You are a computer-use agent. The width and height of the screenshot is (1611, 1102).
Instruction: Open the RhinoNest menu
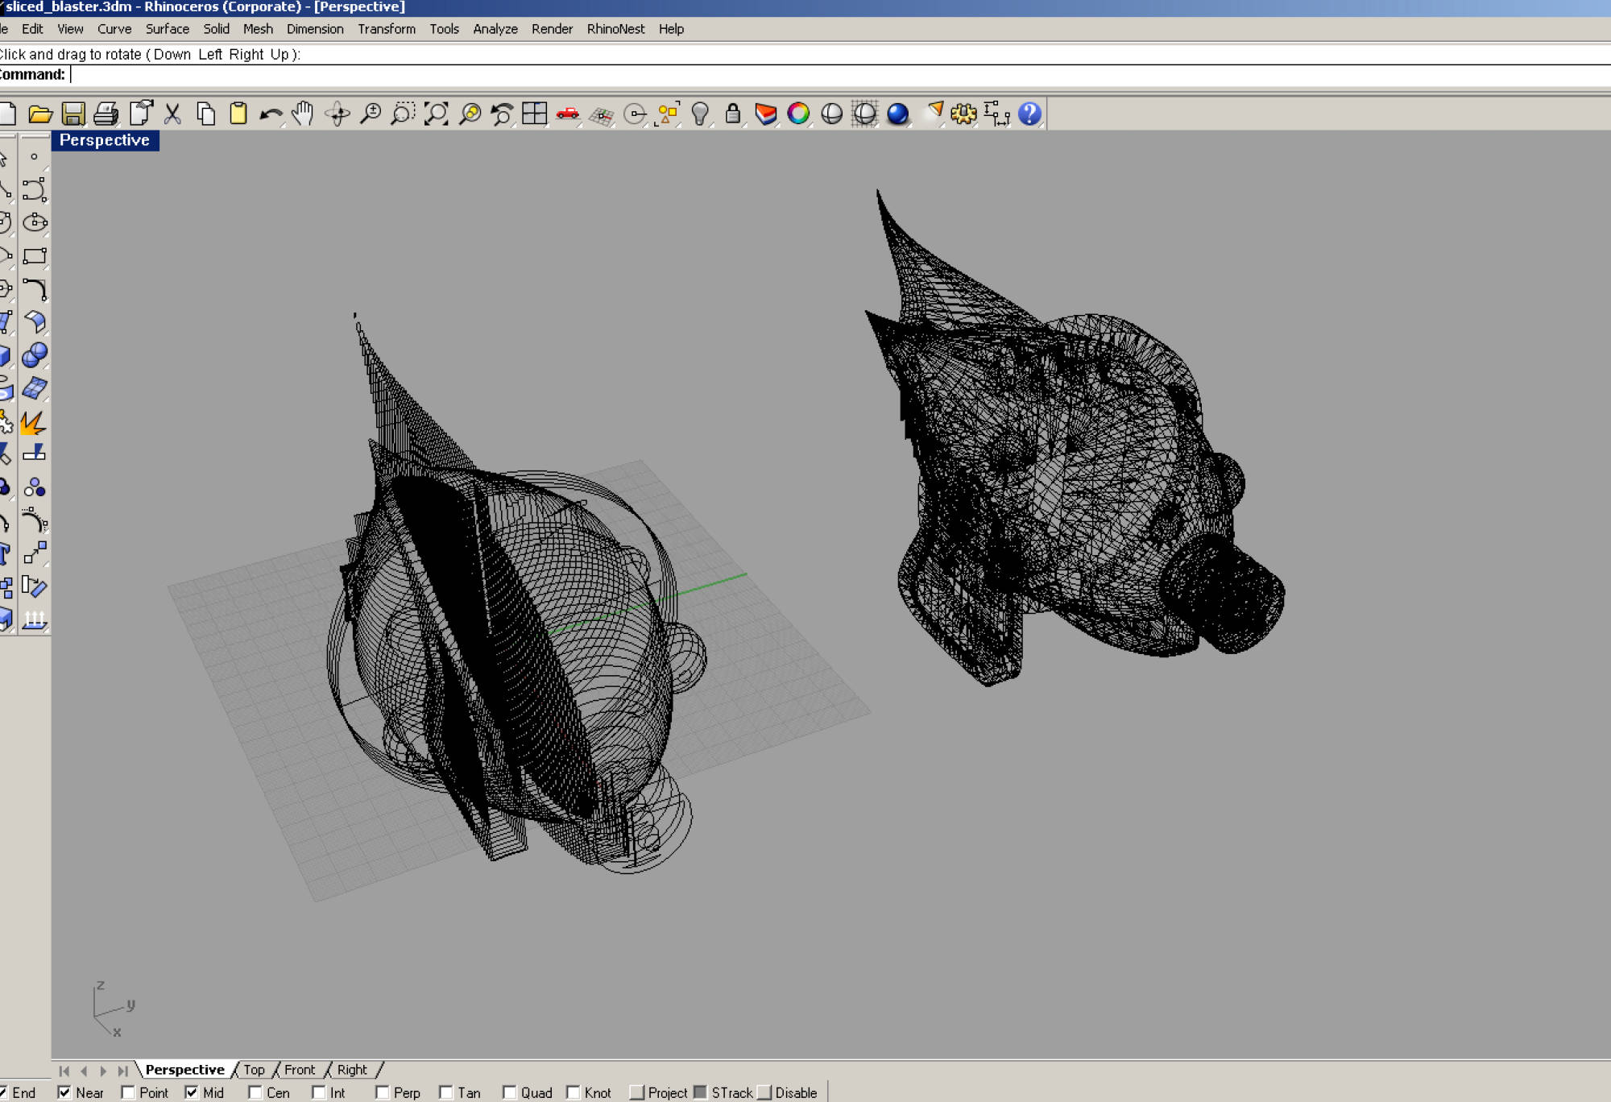pyautogui.click(x=615, y=29)
